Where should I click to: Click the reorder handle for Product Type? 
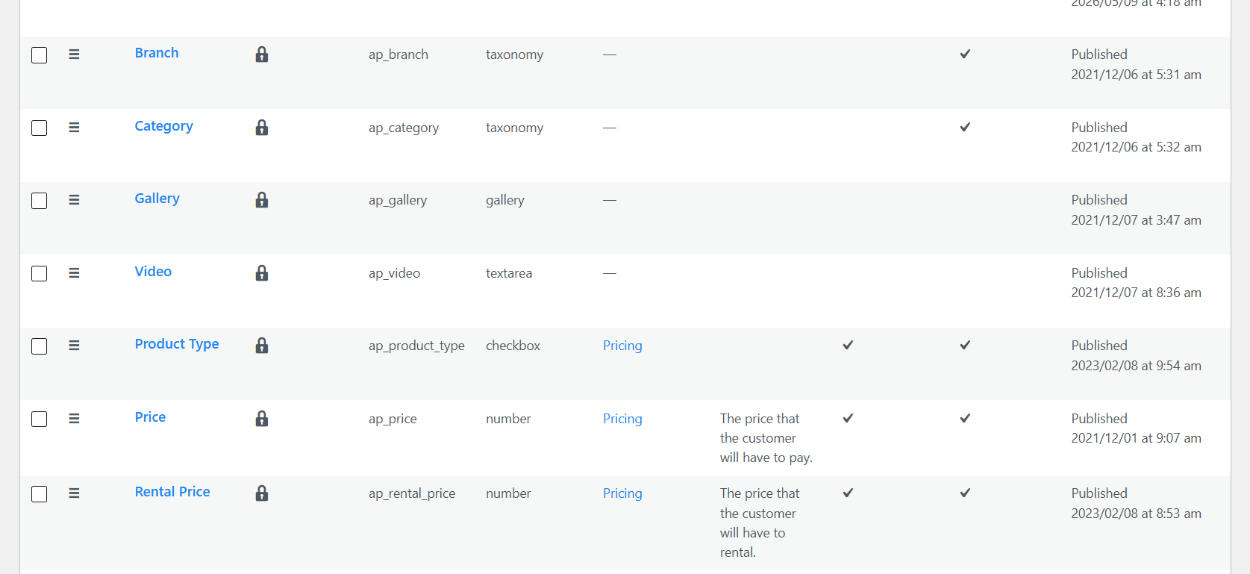point(74,346)
